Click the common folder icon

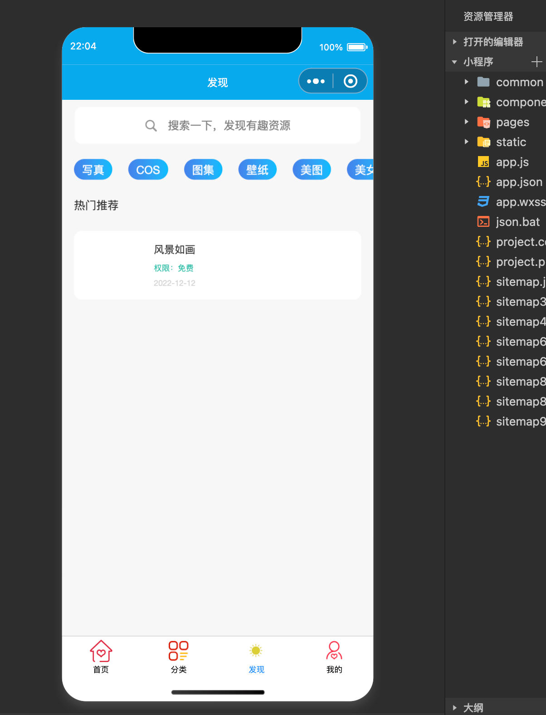pos(483,82)
